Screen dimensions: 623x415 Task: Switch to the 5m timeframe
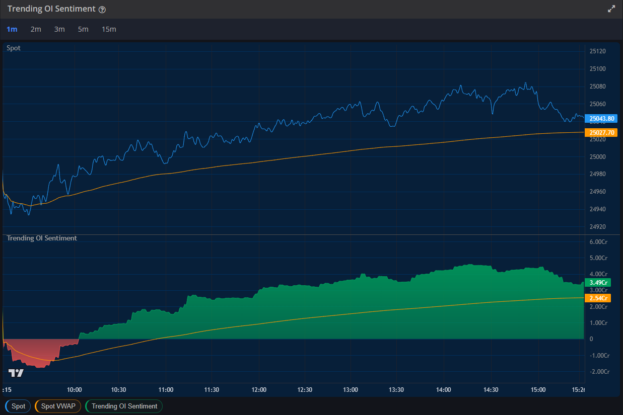pyautogui.click(x=83, y=29)
